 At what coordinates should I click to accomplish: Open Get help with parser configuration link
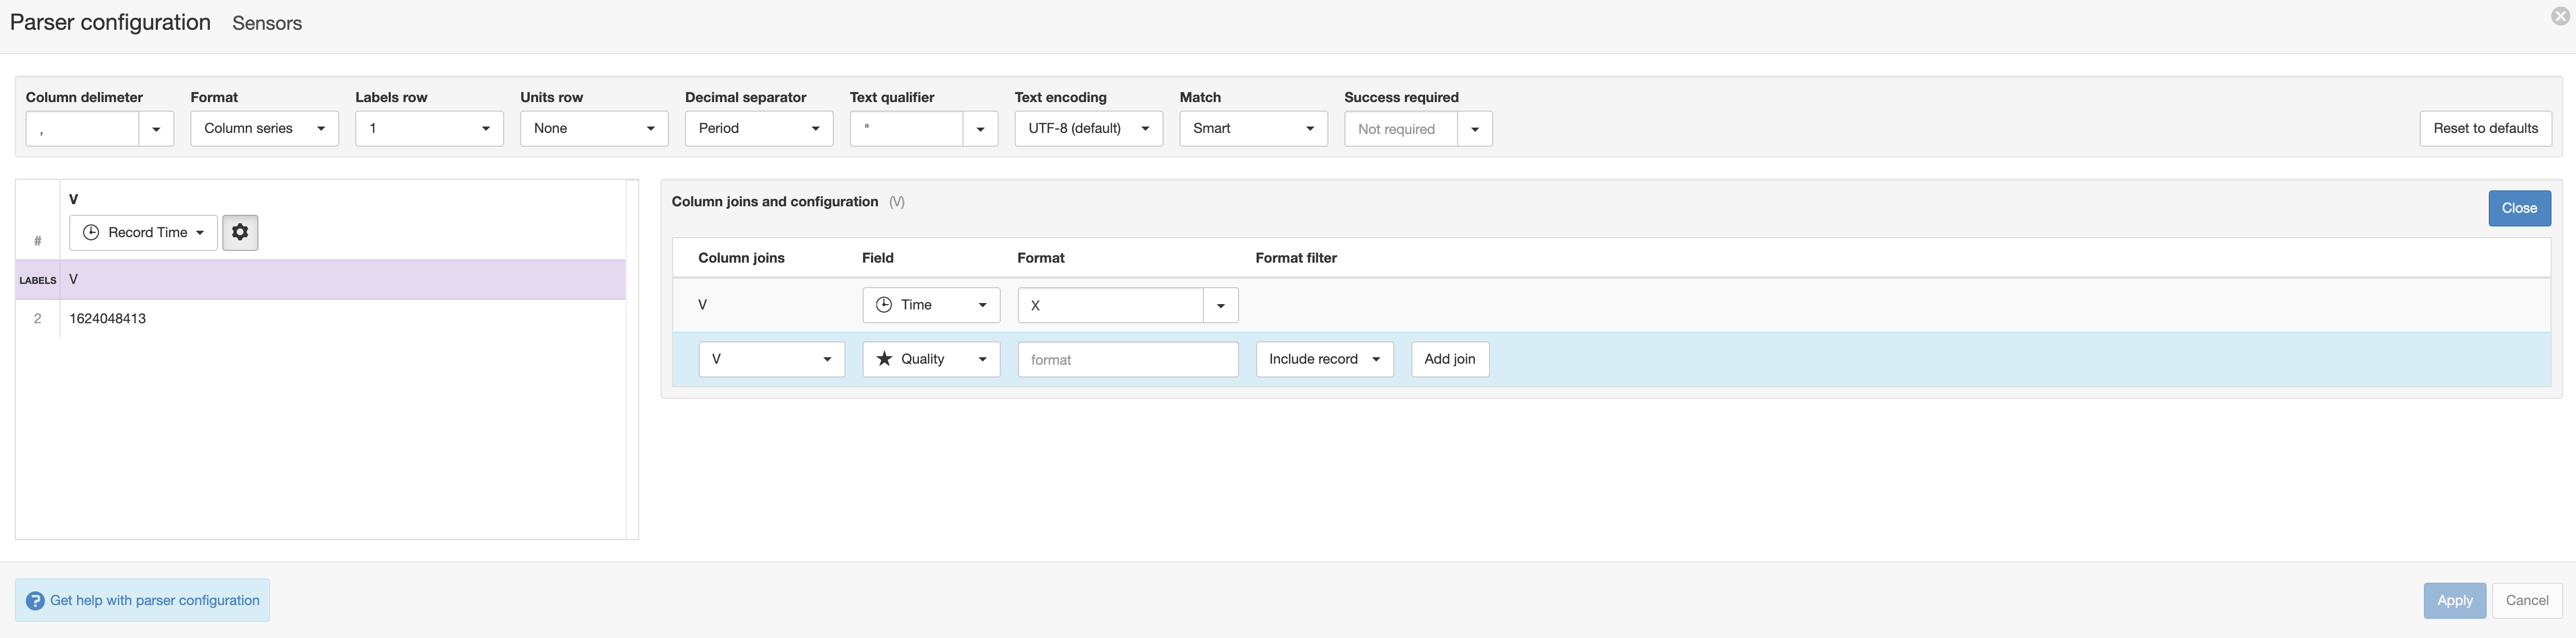point(155,601)
